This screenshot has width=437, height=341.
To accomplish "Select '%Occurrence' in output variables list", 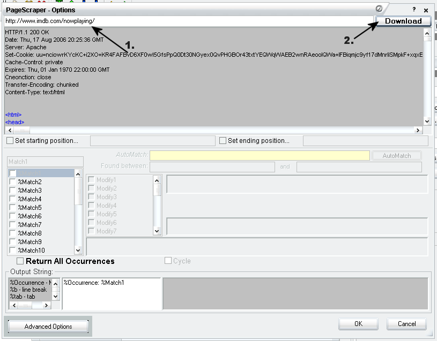I will point(31,283).
